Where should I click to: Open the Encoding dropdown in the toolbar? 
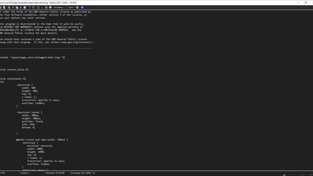[59, 7]
